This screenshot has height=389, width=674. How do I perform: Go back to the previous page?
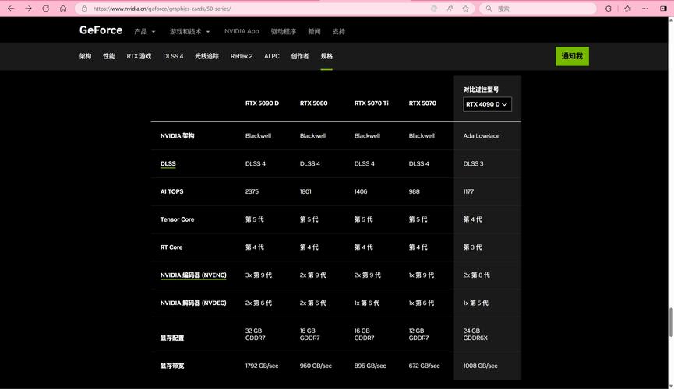(x=11, y=9)
